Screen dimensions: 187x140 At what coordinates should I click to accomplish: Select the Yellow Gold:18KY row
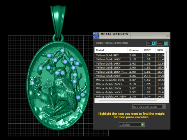(x=129, y=68)
